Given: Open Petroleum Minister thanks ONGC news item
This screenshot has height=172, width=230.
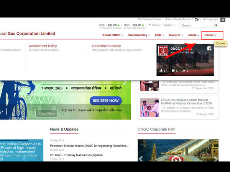Looking at the screenshot, I should [x=89, y=146].
